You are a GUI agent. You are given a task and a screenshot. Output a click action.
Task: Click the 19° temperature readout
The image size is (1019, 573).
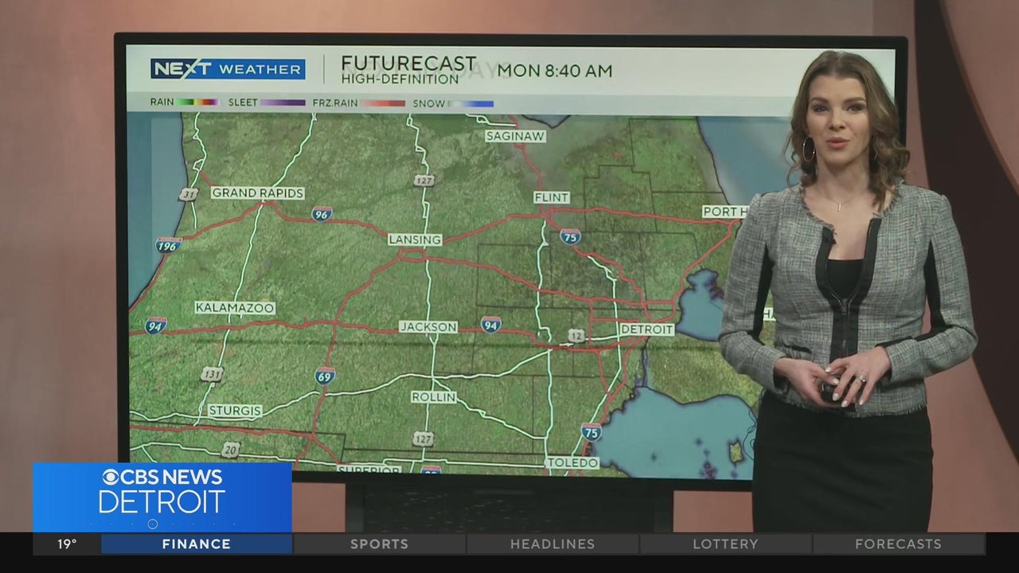[x=67, y=544]
